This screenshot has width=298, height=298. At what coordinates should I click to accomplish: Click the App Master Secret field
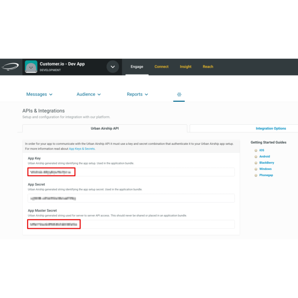(x=131, y=224)
